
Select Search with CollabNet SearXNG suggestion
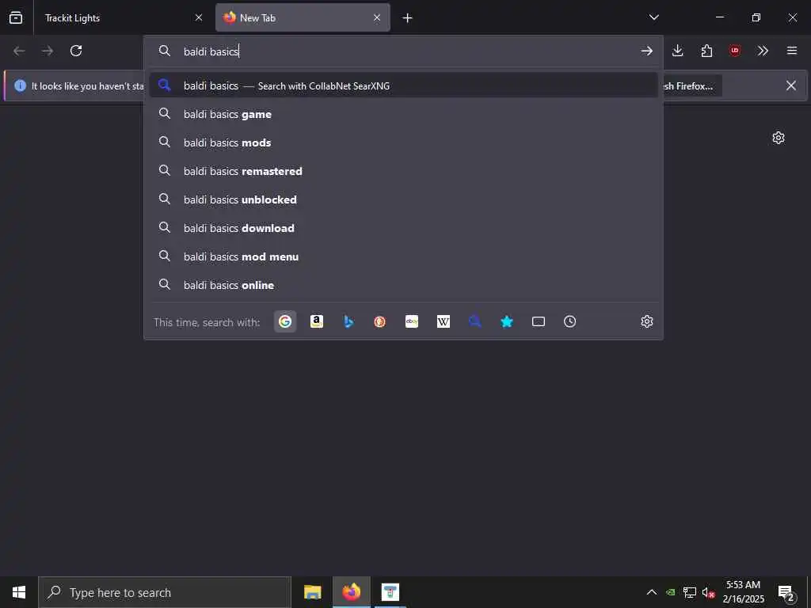point(403,85)
